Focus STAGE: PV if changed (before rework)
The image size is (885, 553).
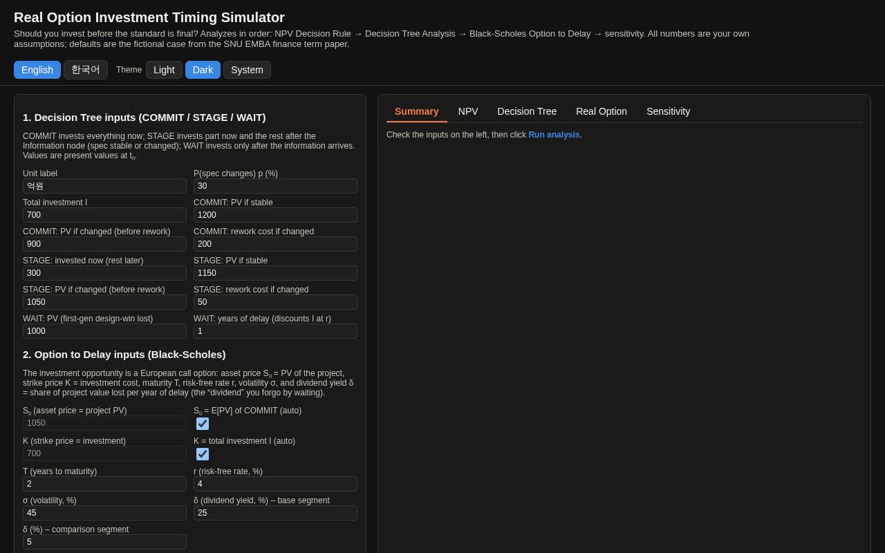point(104,302)
